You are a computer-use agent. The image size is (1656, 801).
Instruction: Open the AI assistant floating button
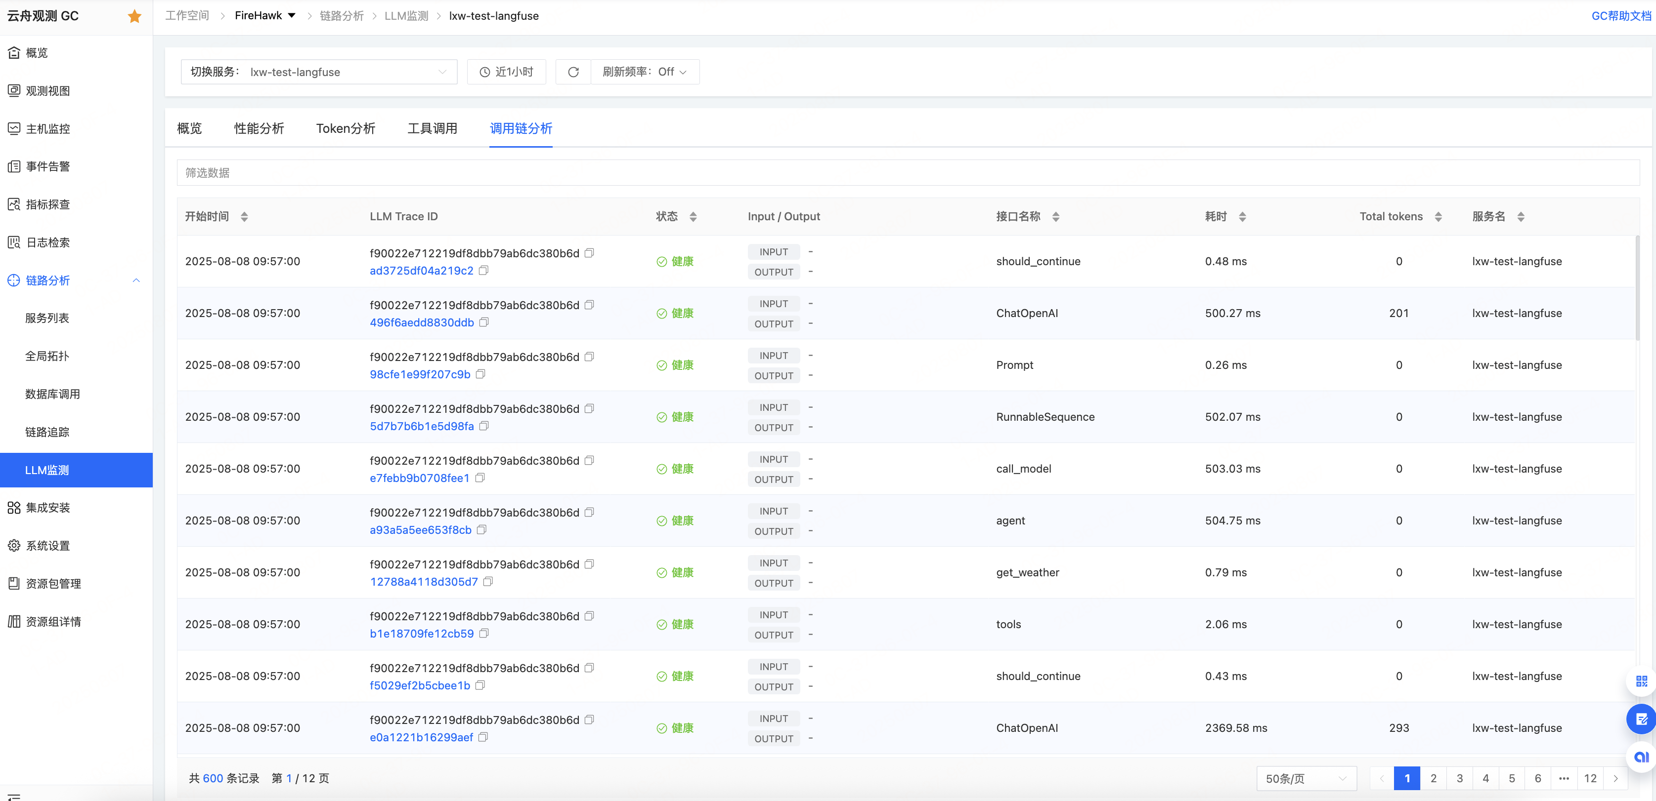tap(1641, 757)
